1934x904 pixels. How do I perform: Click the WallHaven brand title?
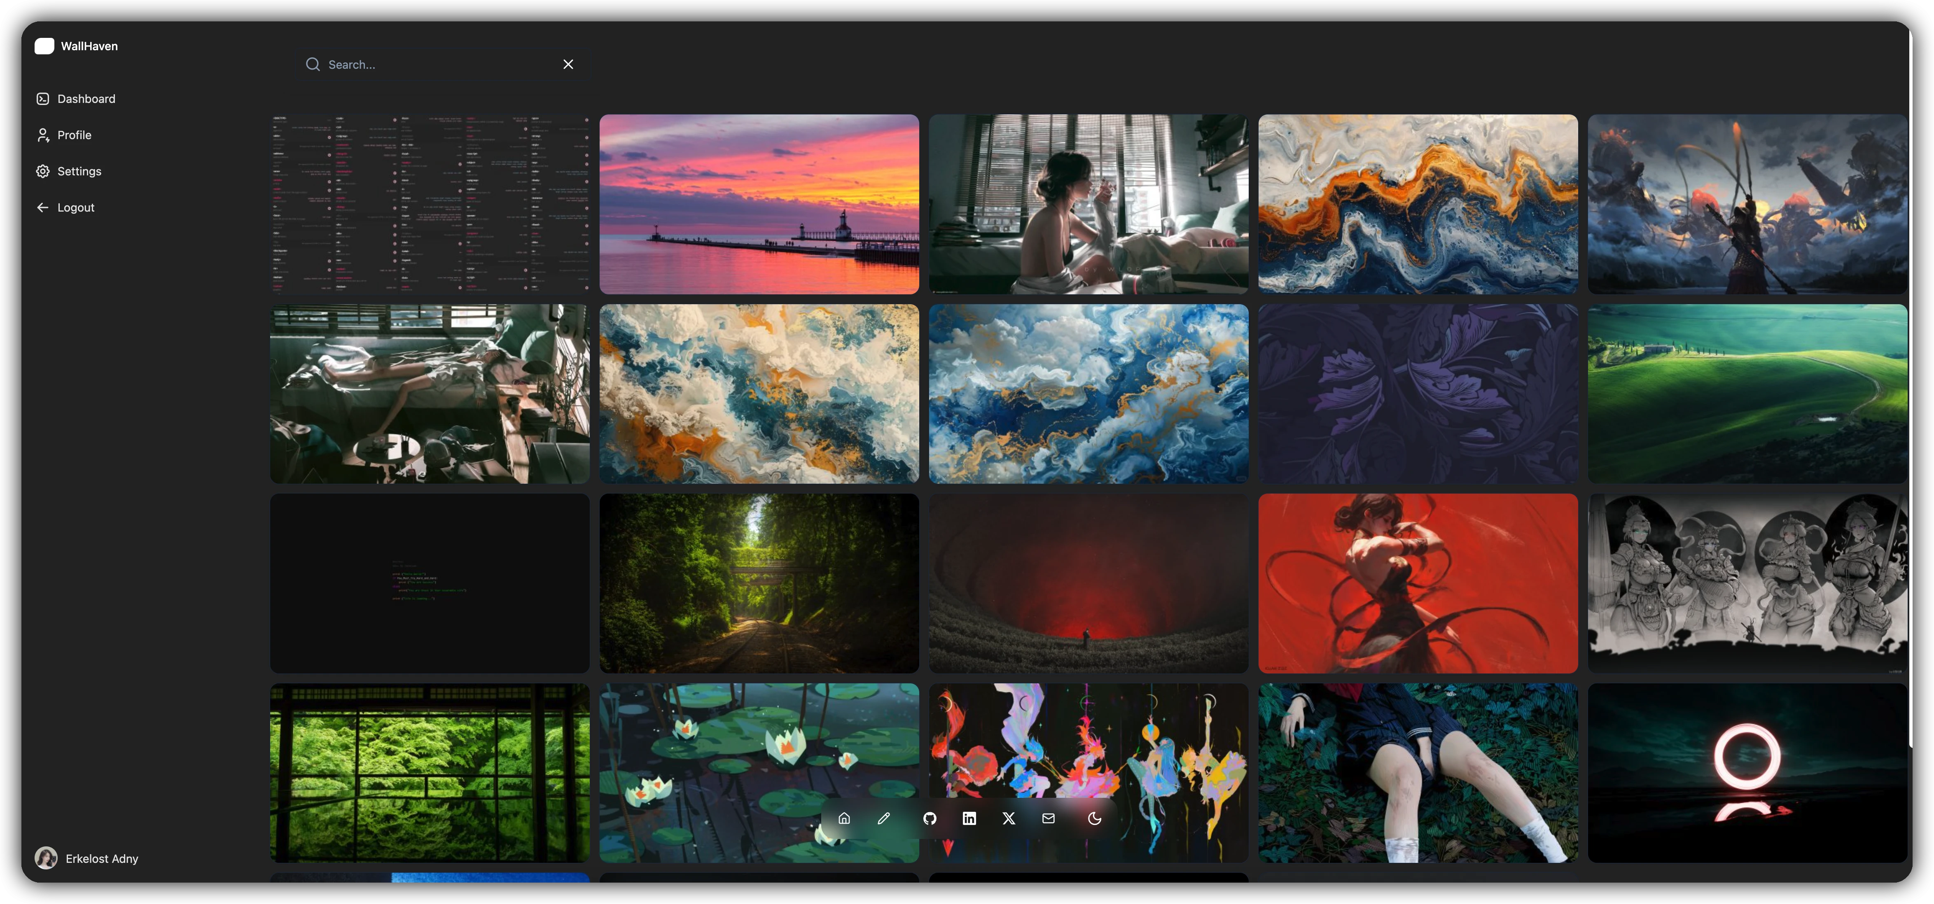(89, 46)
